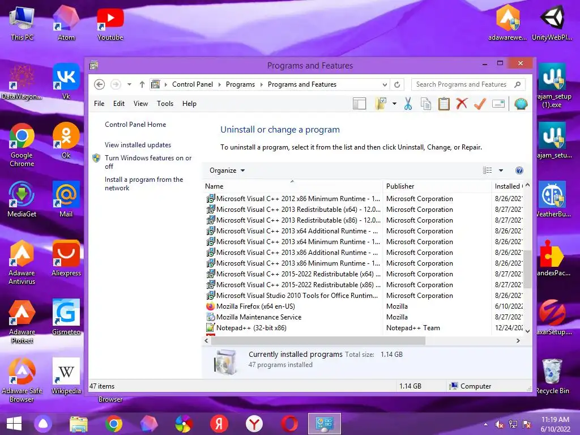Open the Organize dropdown
This screenshot has height=435, width=580.
click(x=227, y=170)
